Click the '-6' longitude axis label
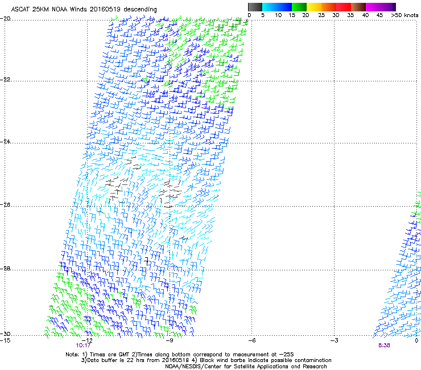Image resolution: width=421 pixels, height=370 pixels. pos(251,340)
